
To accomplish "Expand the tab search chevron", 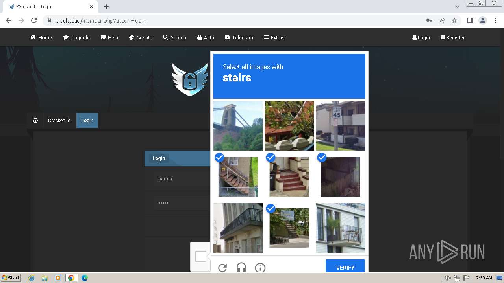I will pos(457,7).
